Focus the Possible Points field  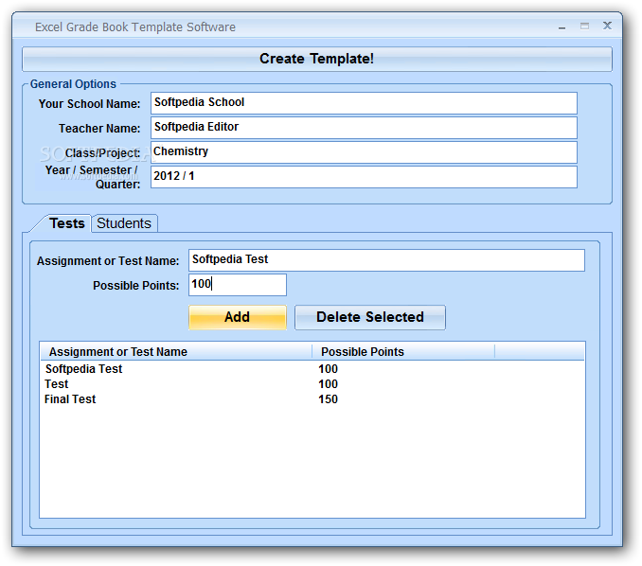[238, 285]
